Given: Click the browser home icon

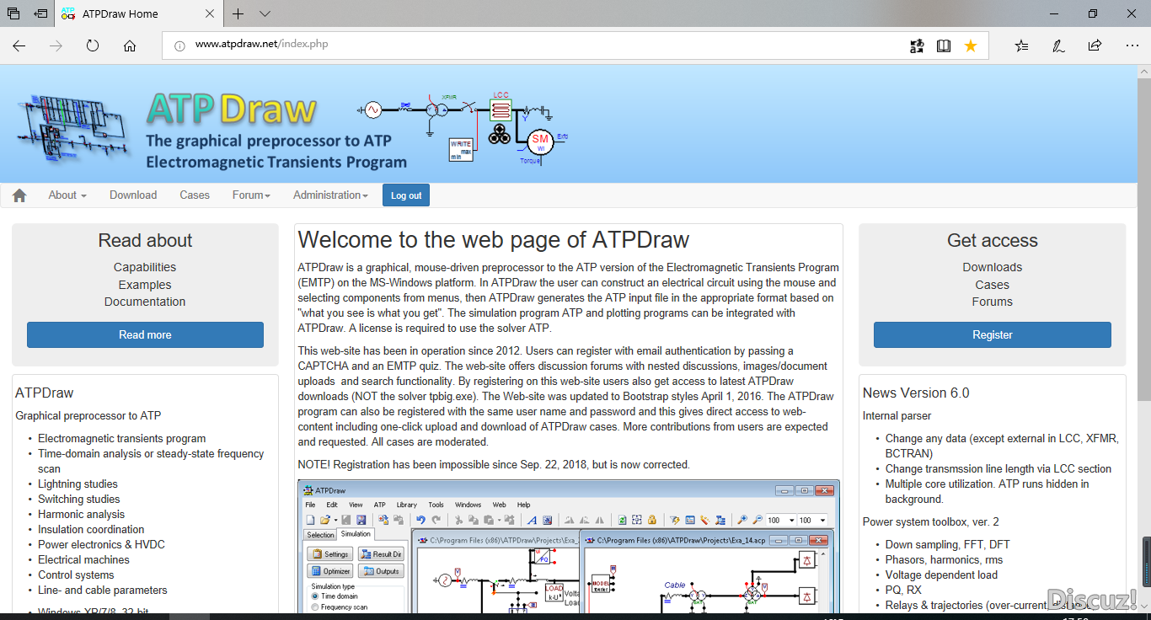Looking at the screenshot, I should point(129,45).
